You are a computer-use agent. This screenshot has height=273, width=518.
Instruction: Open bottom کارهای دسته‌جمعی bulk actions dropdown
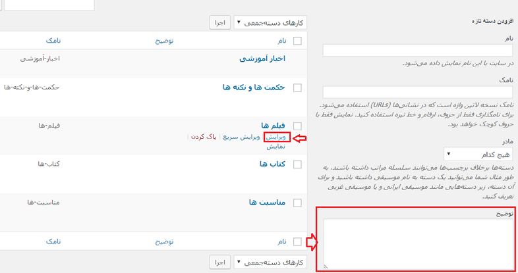pyautogui.click(x=270, y=262)
